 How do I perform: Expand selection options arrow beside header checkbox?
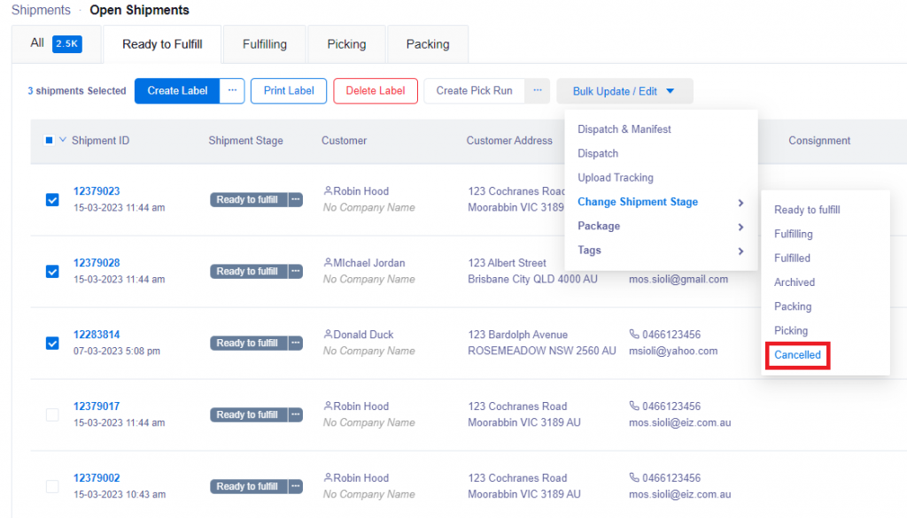(x=63, y=140)
